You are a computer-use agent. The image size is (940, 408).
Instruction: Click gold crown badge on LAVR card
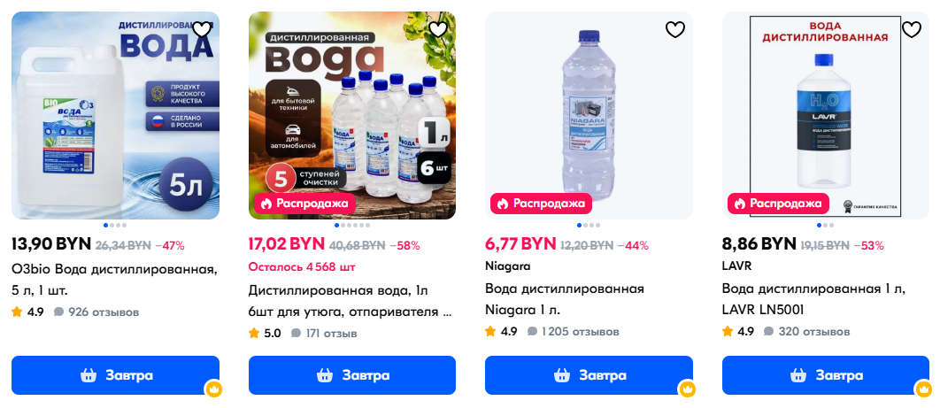click(922, 389)
